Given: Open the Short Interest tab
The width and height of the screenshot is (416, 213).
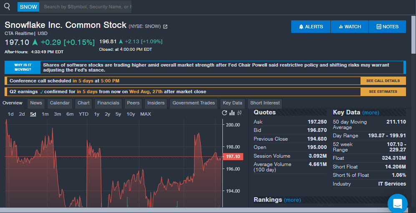Looking at the screenshot, I should coord(265,103).
